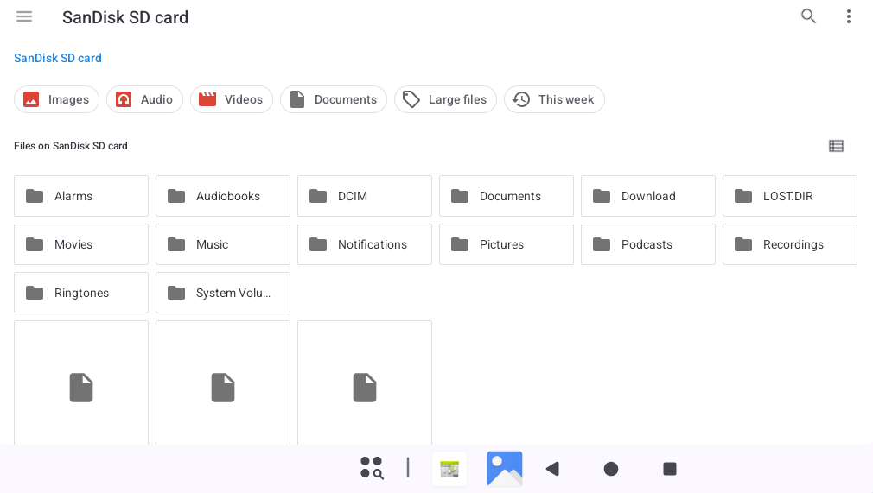This screenshot has height=493, width=873.
Task: Click the Files on SanDisk SD card label
Action: click(x=71, y=146)
